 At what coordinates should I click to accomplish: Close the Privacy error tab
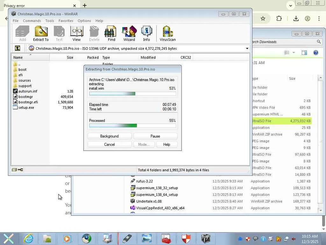[74, 6]
